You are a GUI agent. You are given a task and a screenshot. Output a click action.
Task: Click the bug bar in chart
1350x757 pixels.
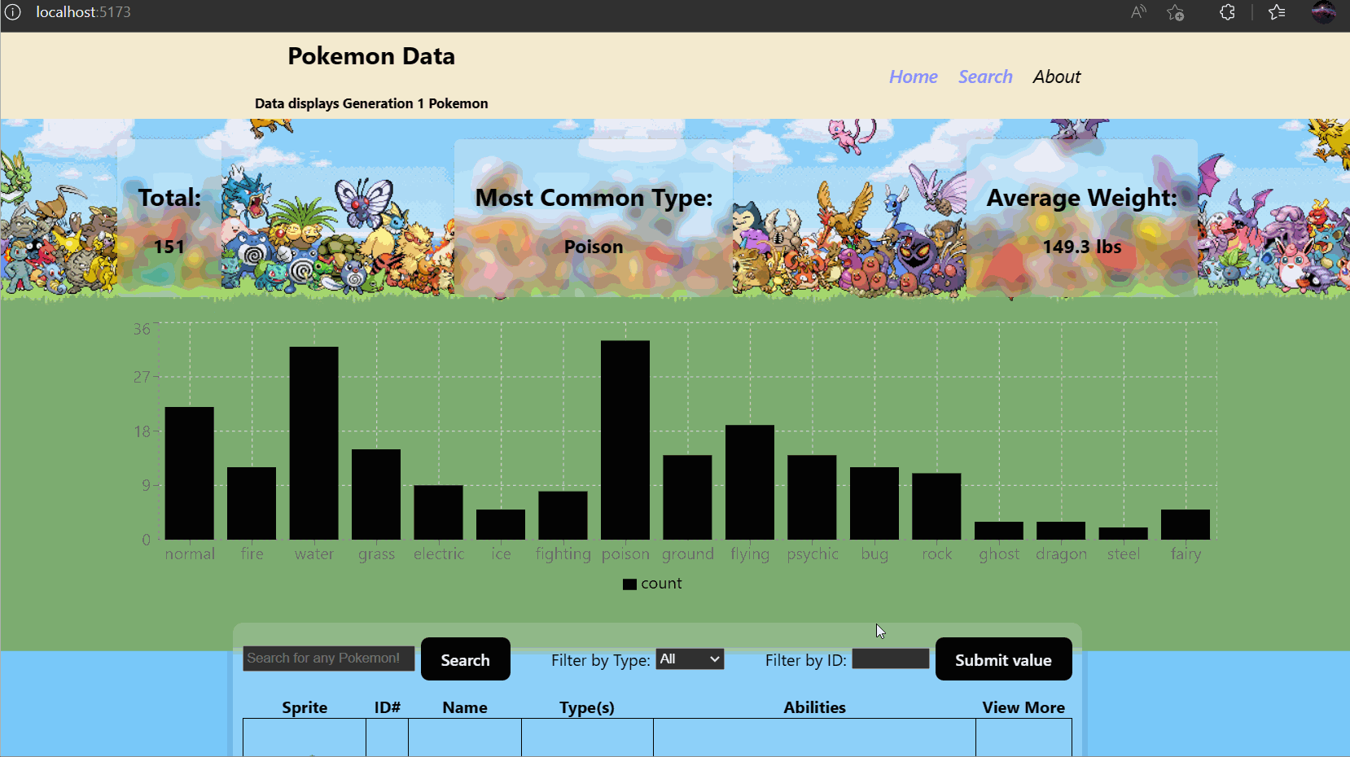(874, 503)
